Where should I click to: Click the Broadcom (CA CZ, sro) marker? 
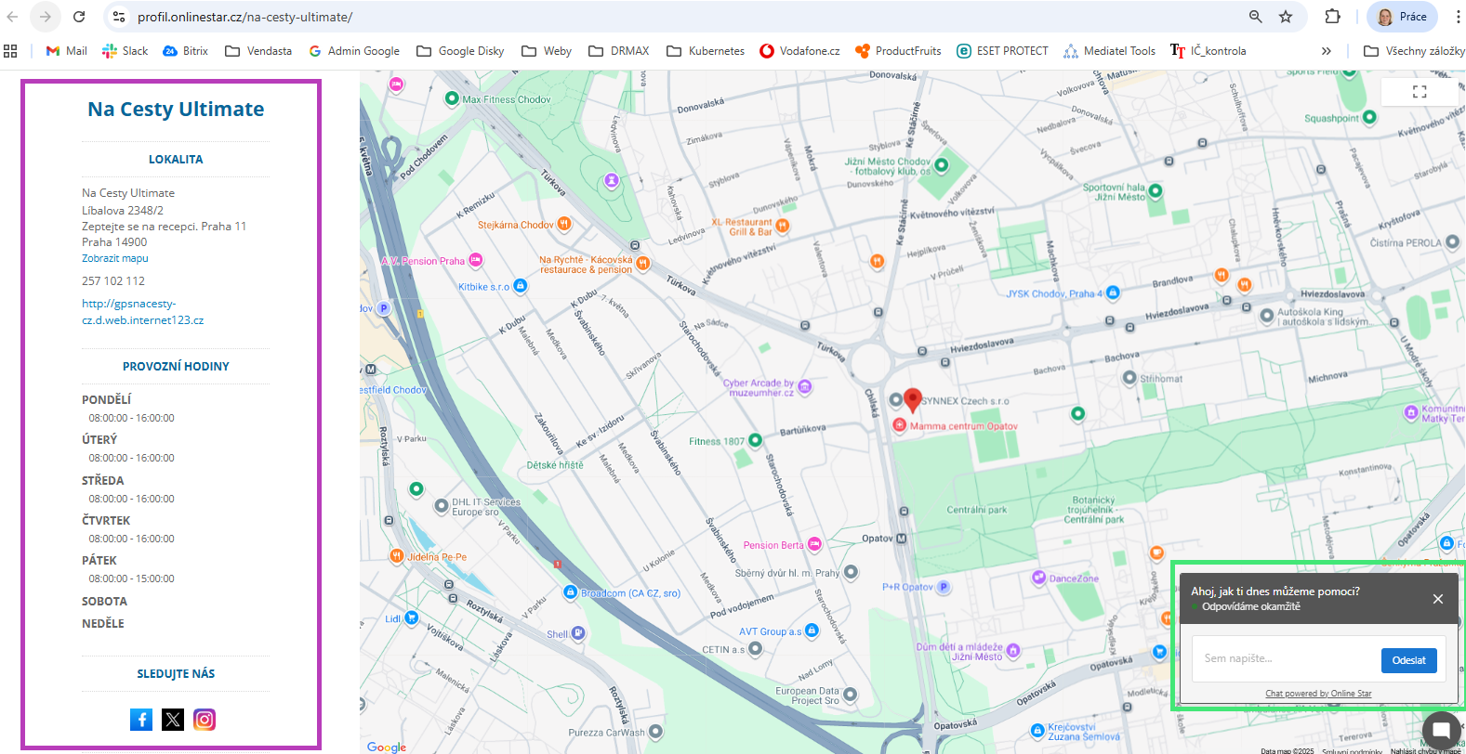click(571, 592)
